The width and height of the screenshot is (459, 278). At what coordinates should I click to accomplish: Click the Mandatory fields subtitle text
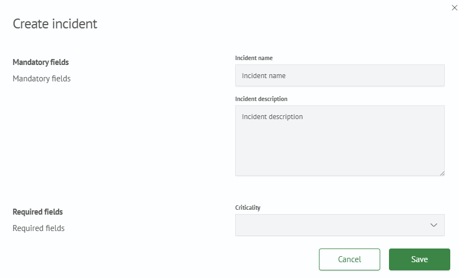[42, 79]
